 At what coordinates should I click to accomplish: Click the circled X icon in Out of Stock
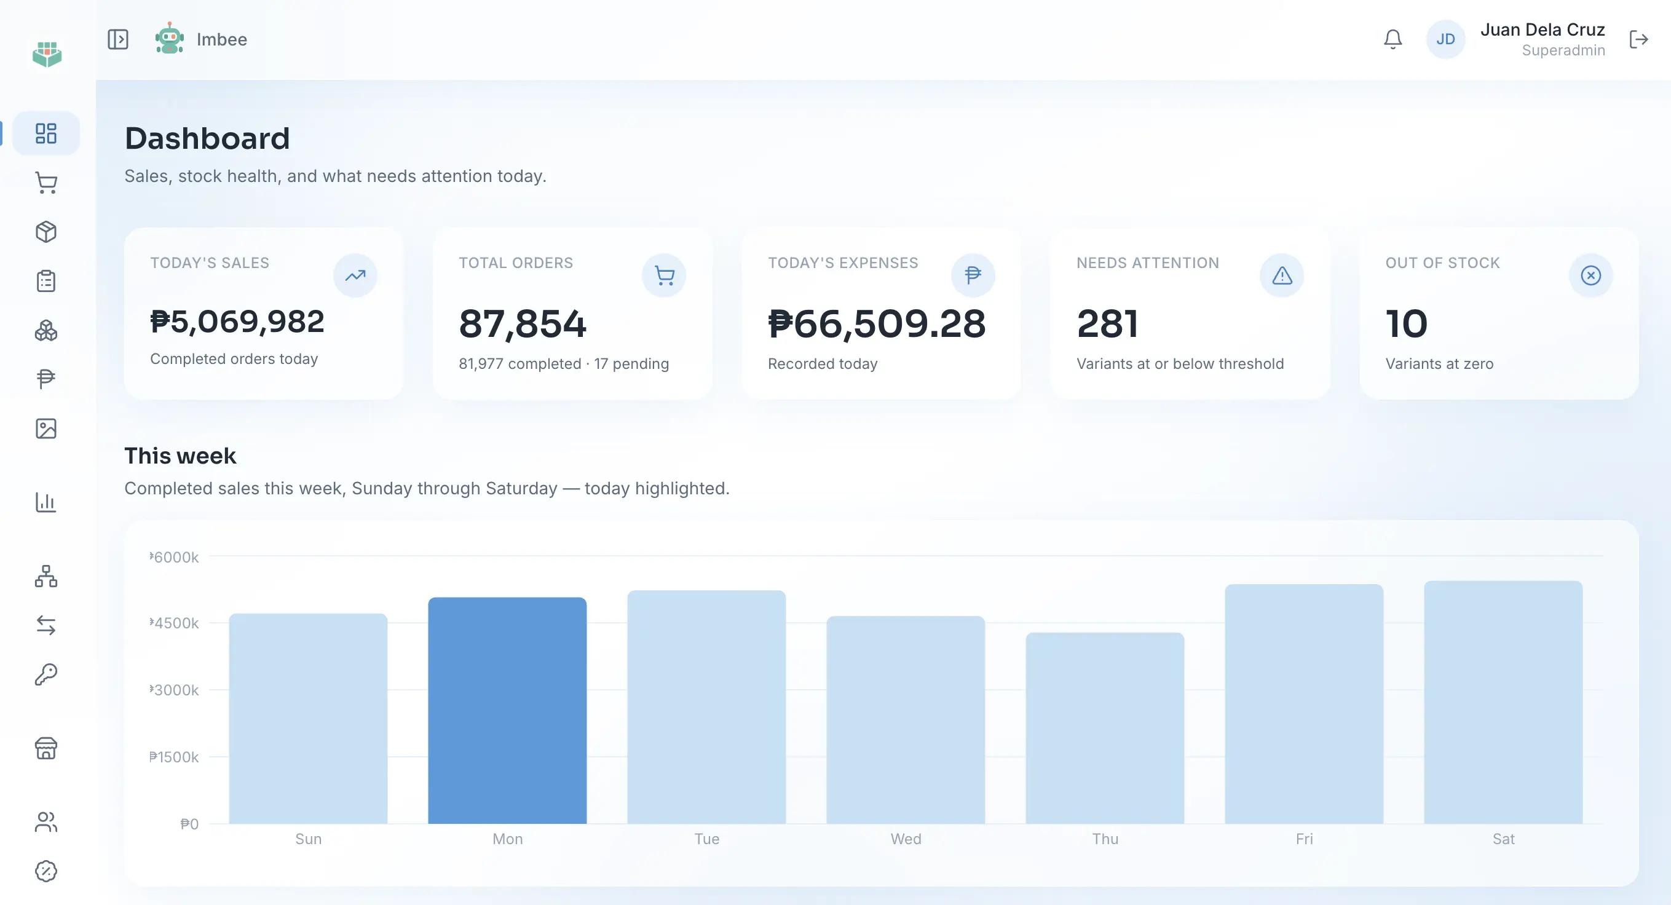click(1590, 275)
